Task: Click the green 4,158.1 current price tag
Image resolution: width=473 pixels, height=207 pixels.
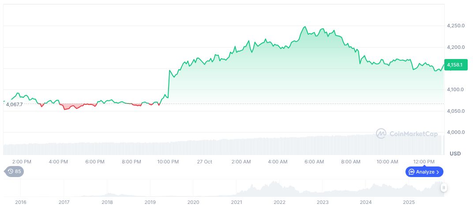Action: [x=454, y=65]
